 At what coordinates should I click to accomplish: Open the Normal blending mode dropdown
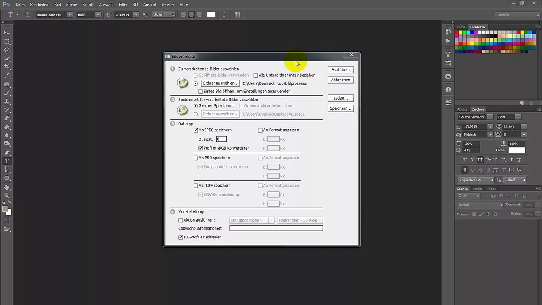(x=480, y=205)
